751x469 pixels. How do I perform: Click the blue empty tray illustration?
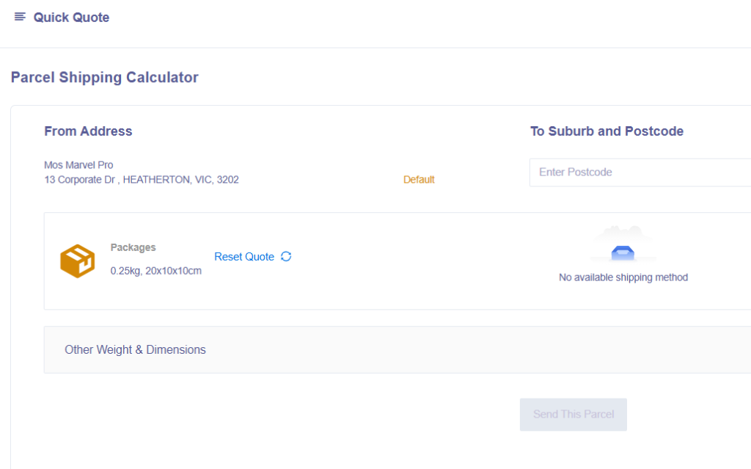(x=623, y=252)
